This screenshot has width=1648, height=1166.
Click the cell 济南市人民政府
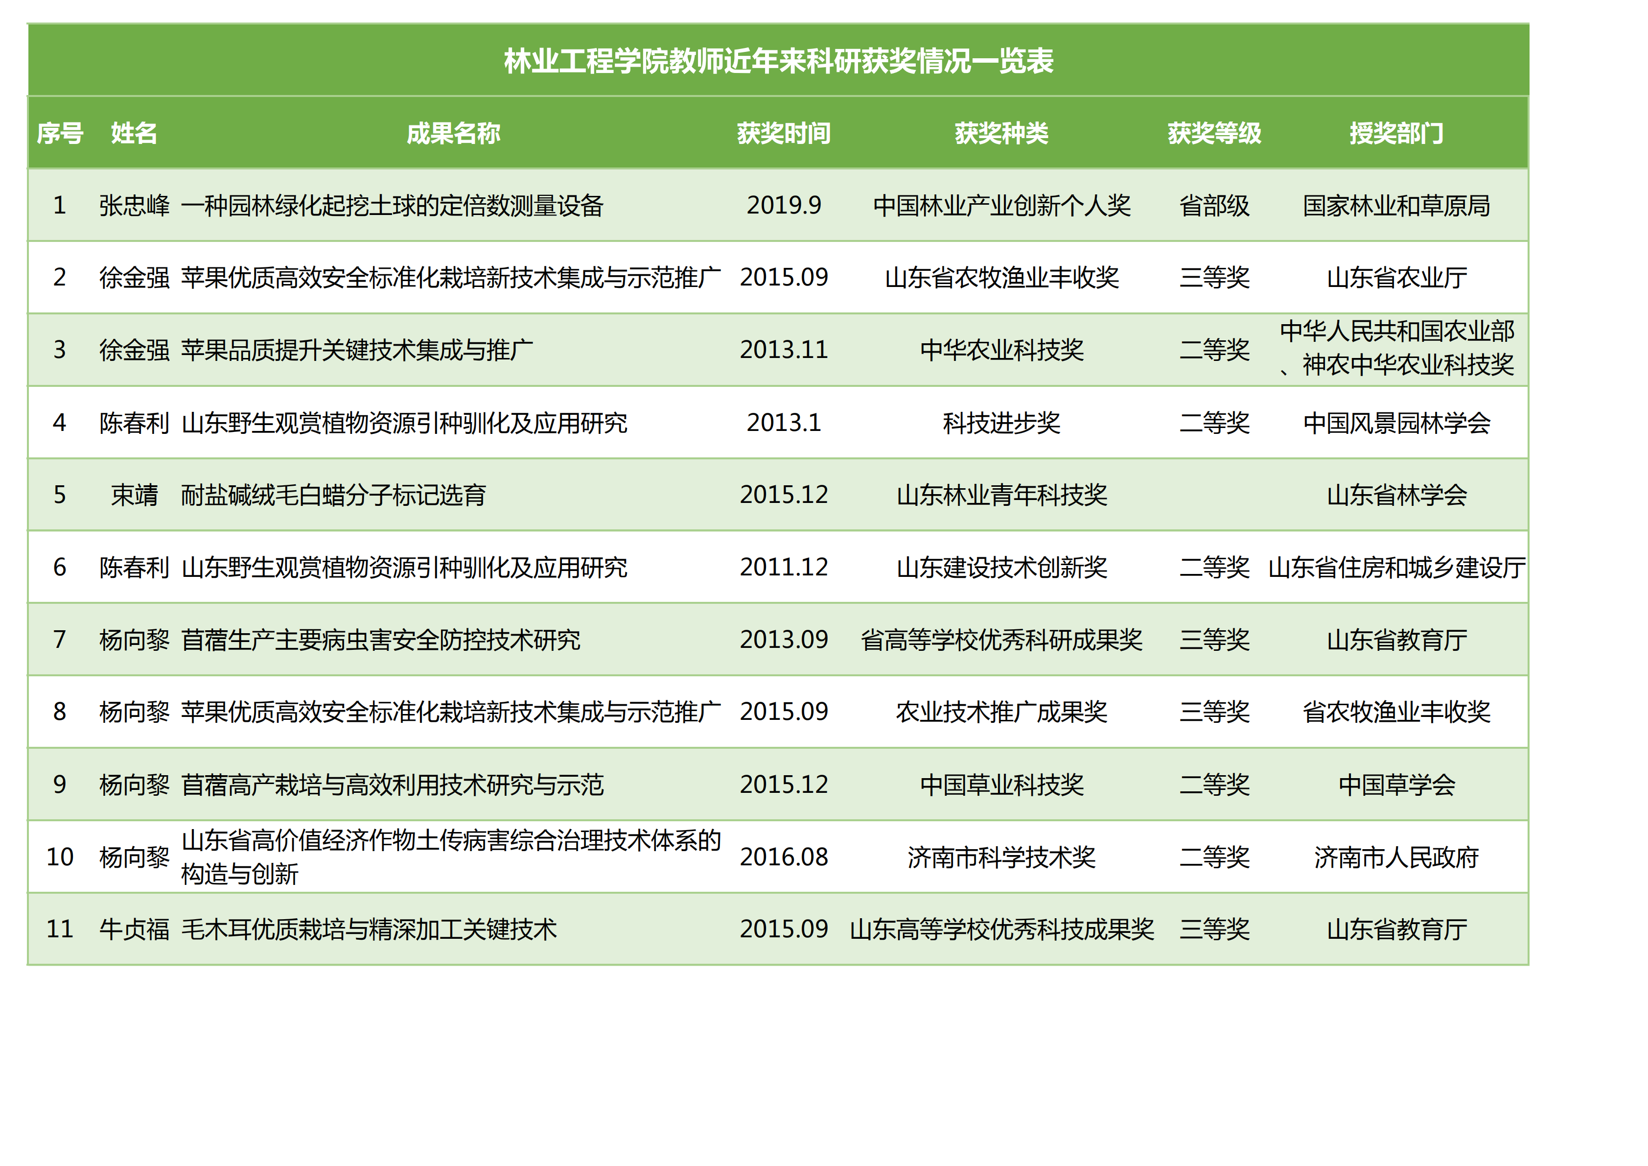1397,857
